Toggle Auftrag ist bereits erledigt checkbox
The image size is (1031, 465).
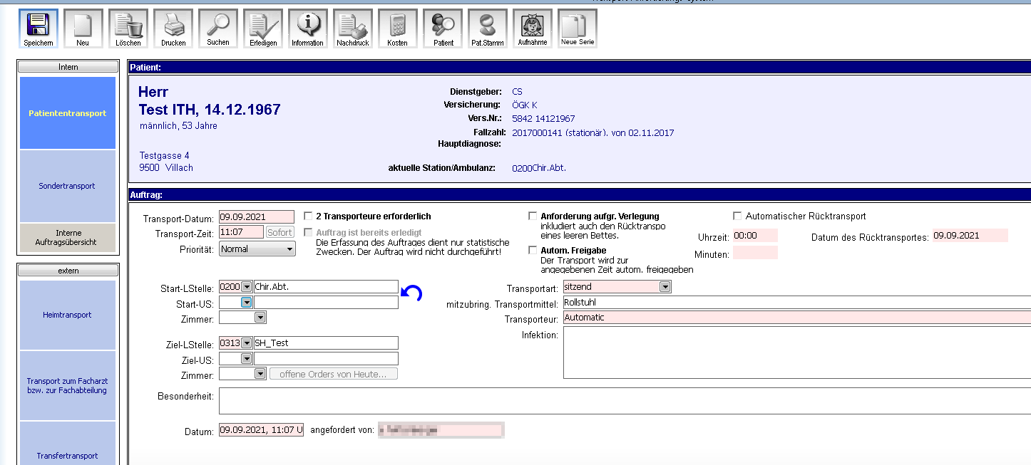tap(309, 232)
